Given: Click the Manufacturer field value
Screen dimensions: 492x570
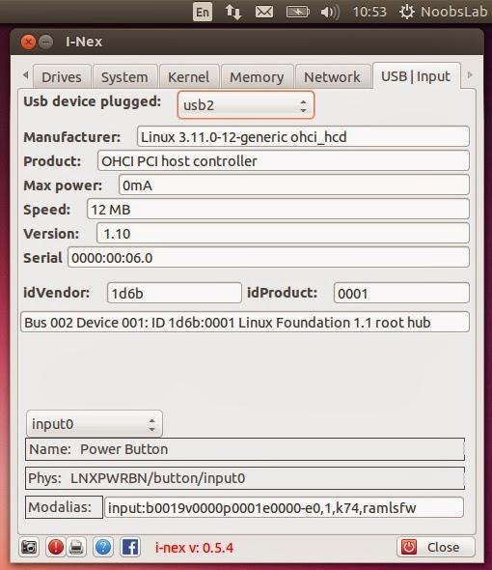Looking at the screenshot, I should tap(303, 136).
